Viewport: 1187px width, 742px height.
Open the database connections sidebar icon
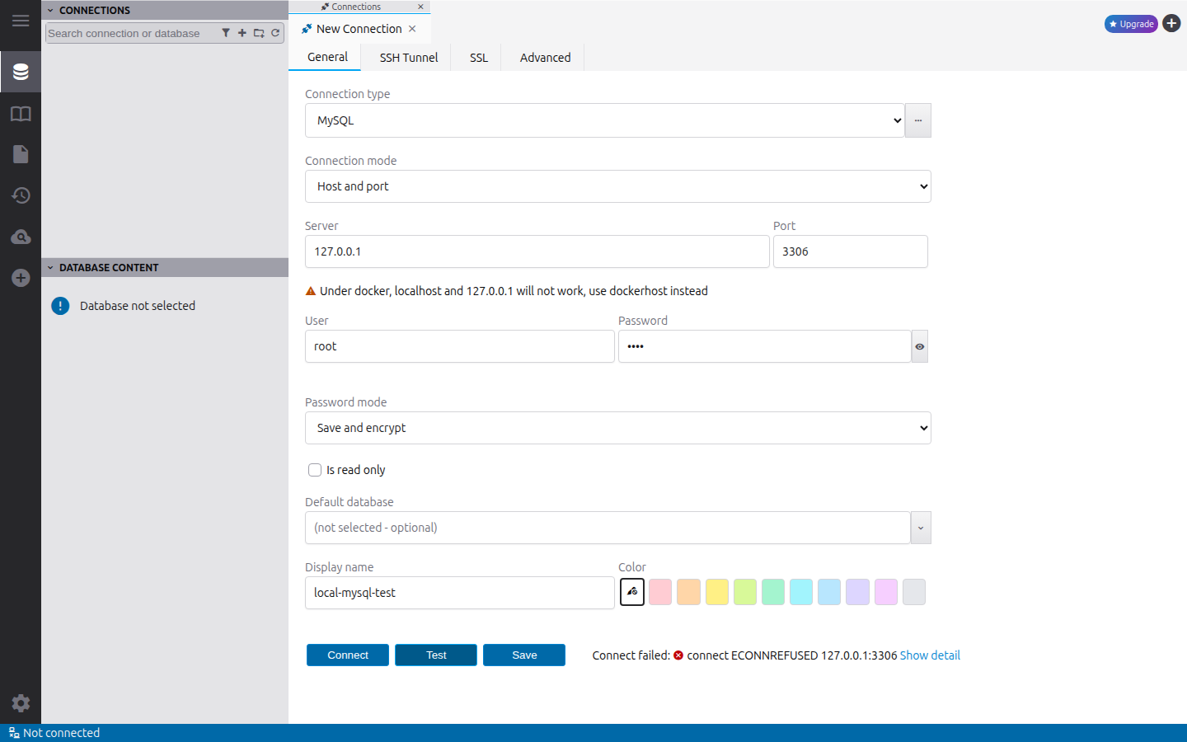(x=21, y=72)
